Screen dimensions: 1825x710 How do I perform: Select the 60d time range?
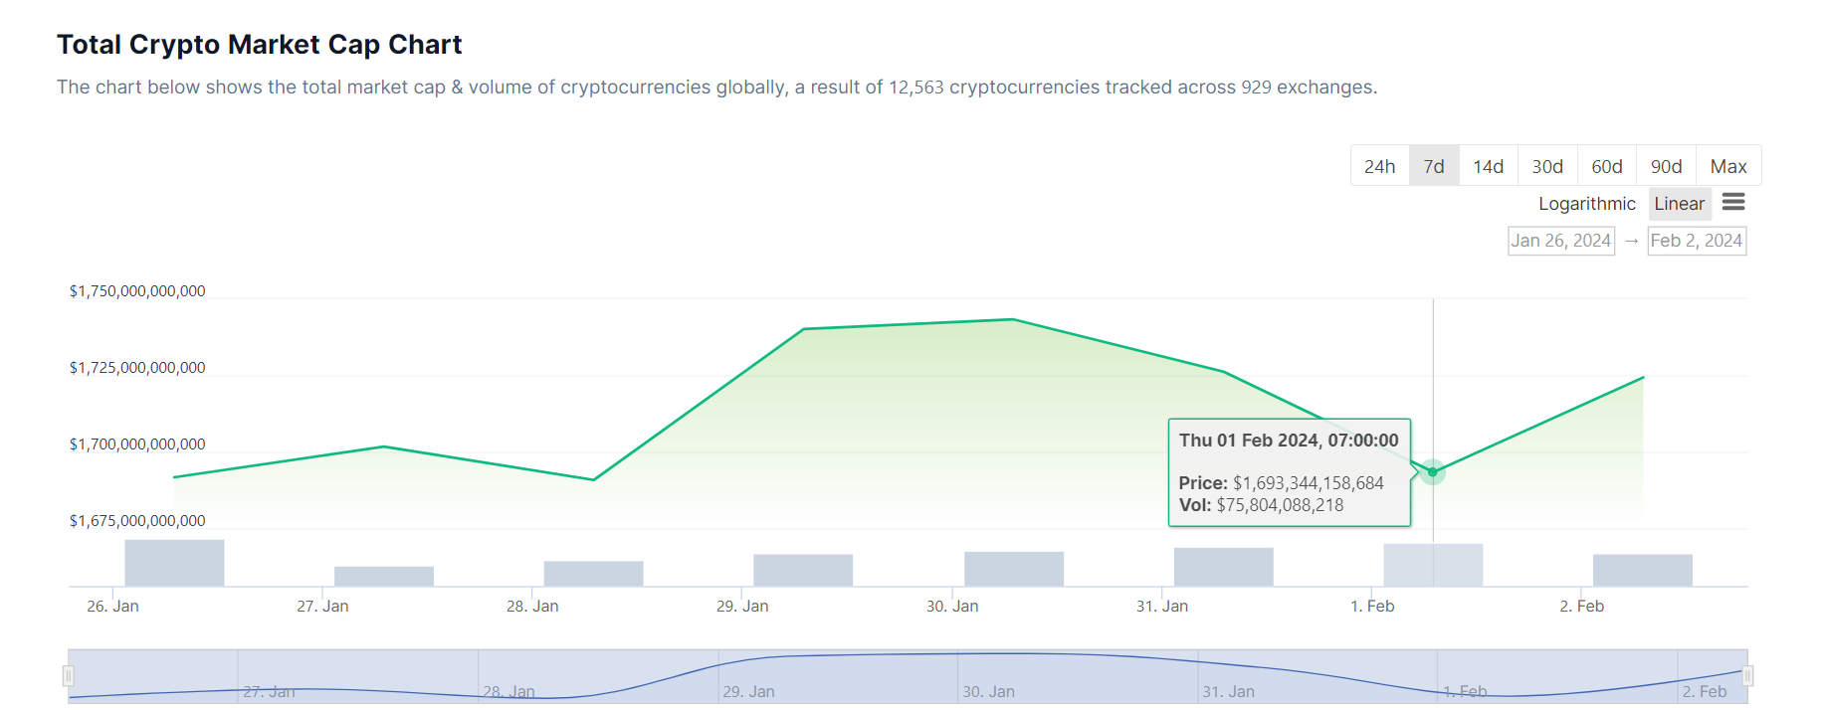1606,166
